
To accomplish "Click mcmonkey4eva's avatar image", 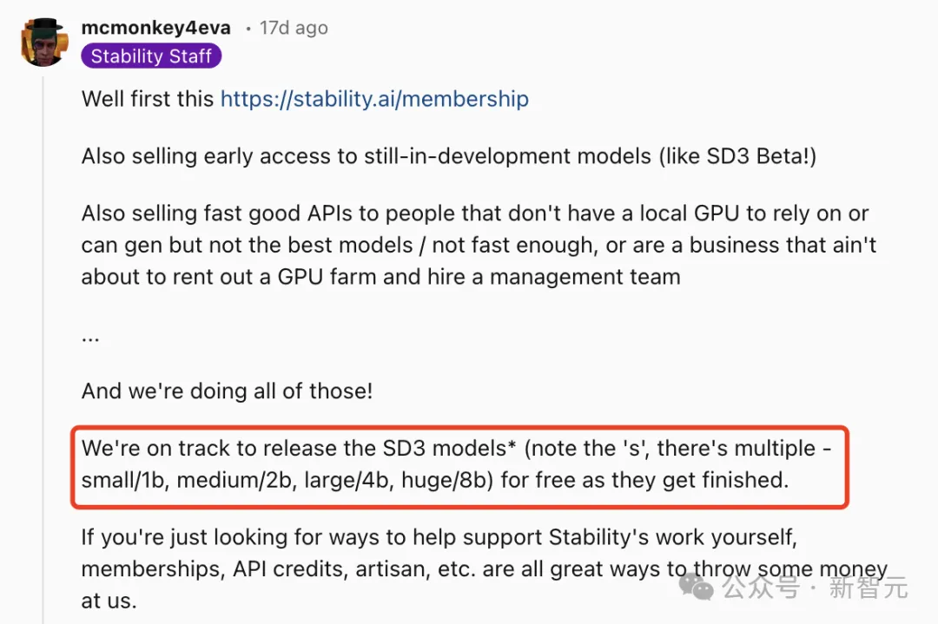I will point(43,43).
